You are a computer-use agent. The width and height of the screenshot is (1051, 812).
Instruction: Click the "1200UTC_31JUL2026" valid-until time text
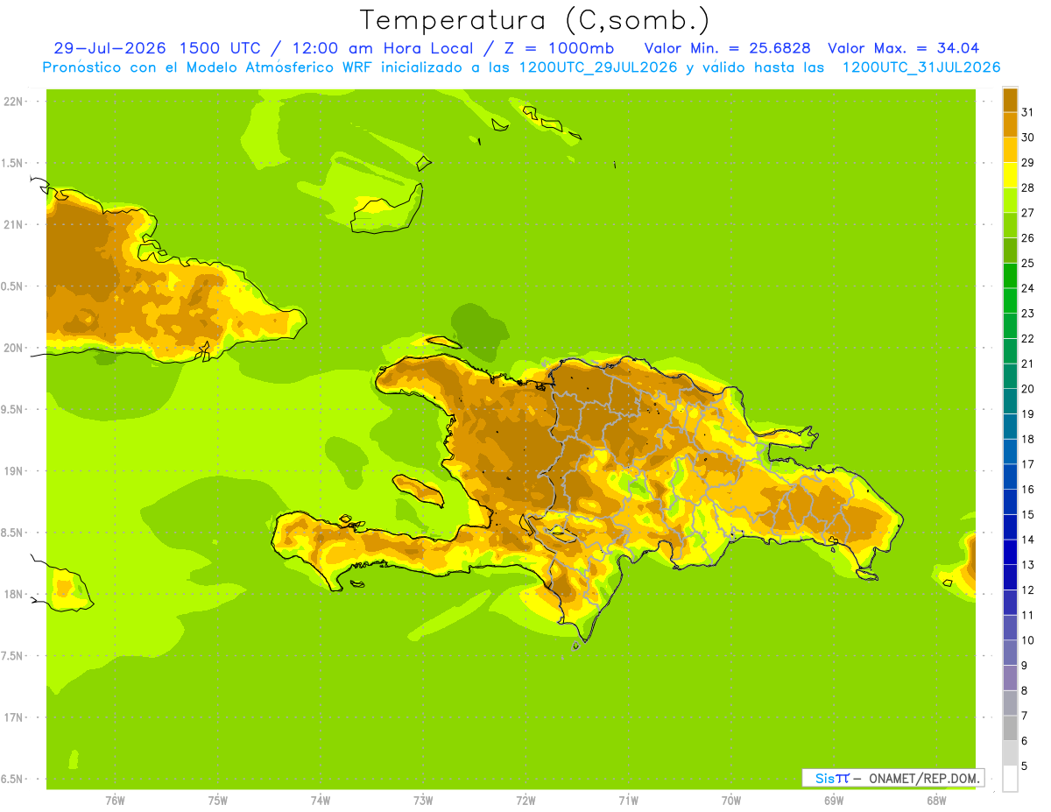click(x=921, y=67)
